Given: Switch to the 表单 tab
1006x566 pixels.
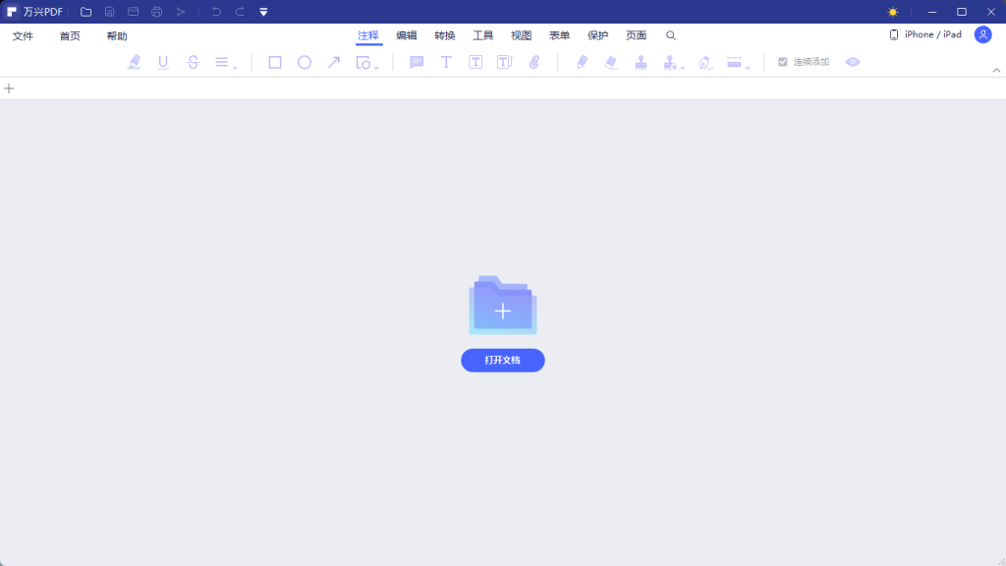Looking at the screenshot, I should tap(559, 36).
